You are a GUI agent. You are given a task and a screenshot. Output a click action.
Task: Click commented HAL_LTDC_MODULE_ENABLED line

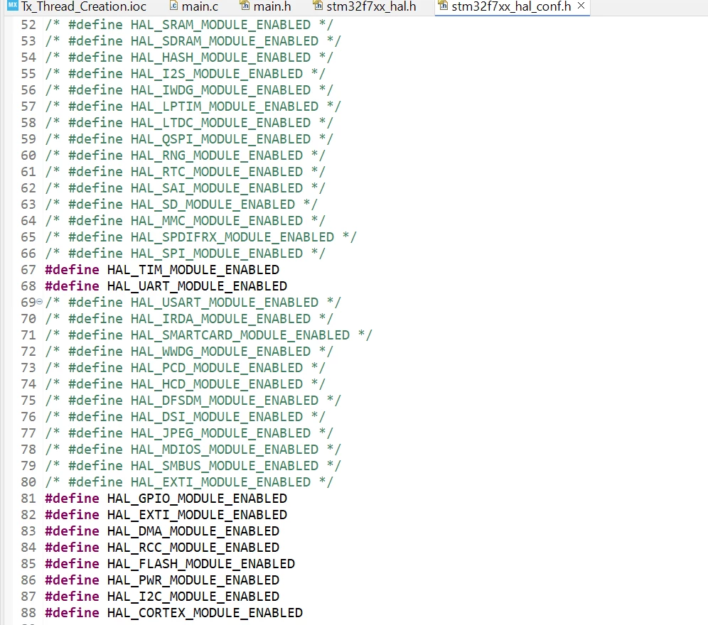189,123
